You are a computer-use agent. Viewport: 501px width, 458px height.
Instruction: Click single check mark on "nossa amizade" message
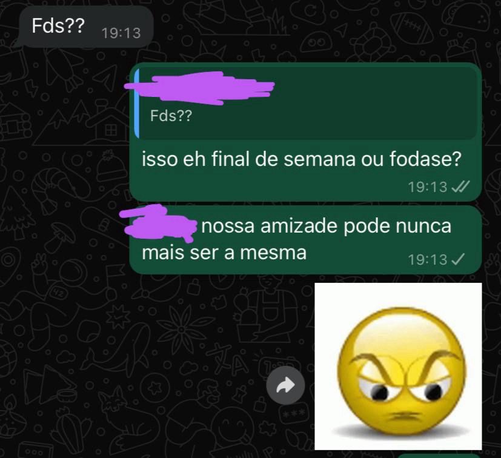coord(458,259)
